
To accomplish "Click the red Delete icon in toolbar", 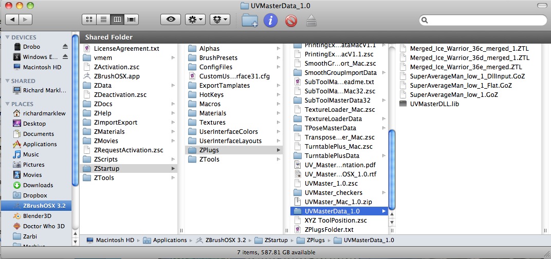I will (x=291, y=21).
